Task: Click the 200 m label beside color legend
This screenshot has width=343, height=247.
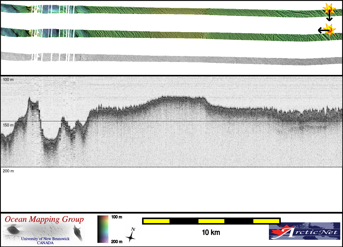Action: click(x=117, y=242)
